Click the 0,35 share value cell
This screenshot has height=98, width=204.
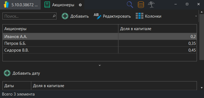click(x=157, y=43)
